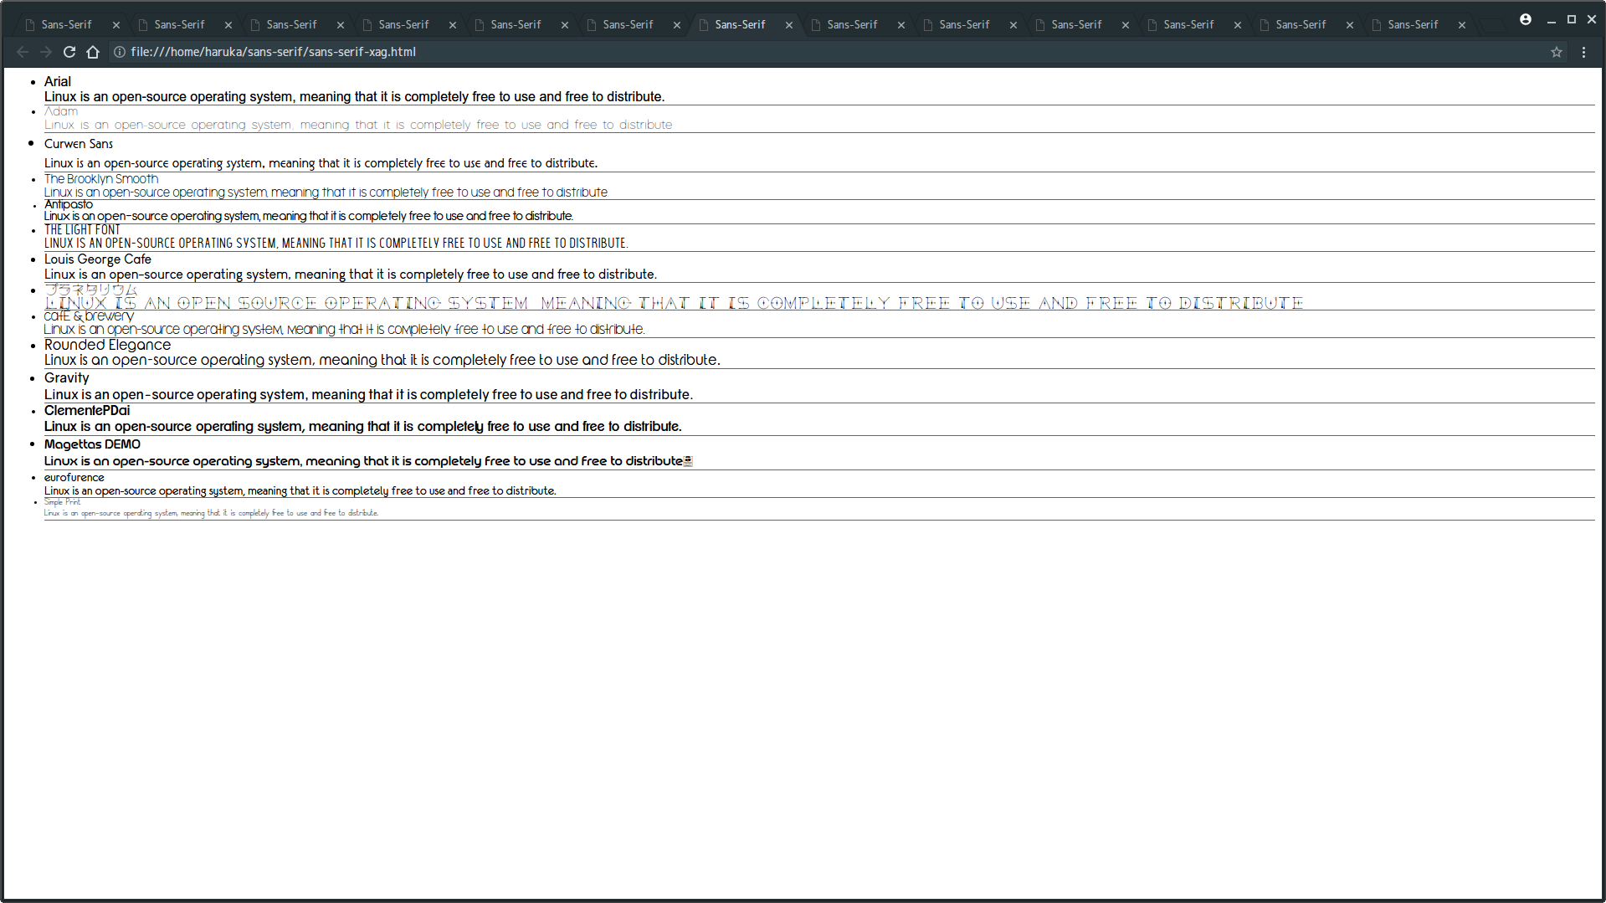This screenshot has width=1606, height=903.
Task: Click the tiny font name 'Simple Print'
Action: [x=62, y=502]
